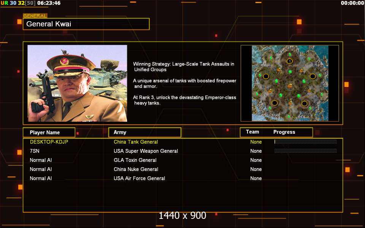
Task: Click the Winning Strategy description text
Action: pyautogui.click(x=184, y=67)
